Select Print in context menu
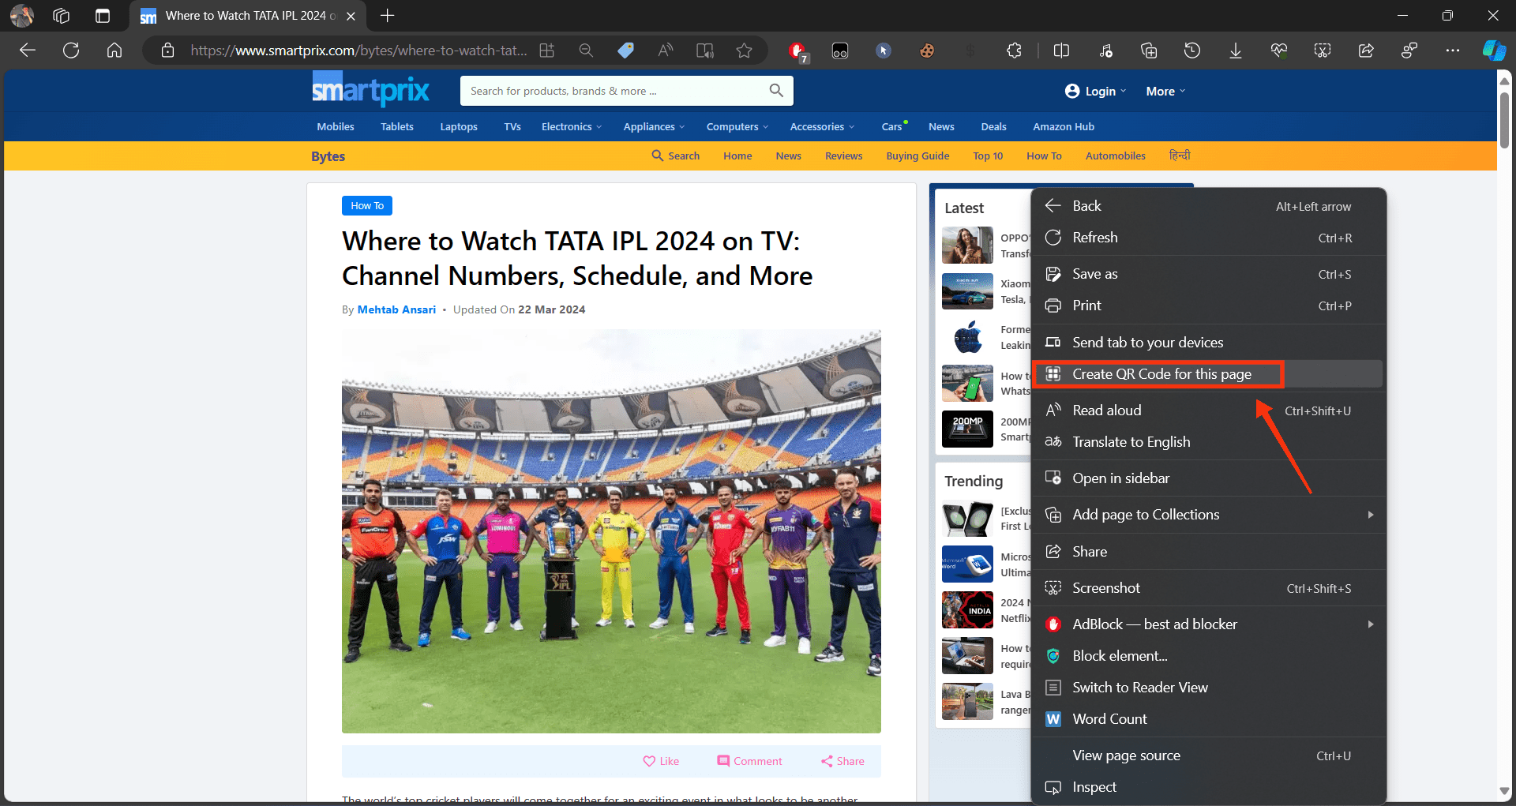 [x=1208, y=306]
